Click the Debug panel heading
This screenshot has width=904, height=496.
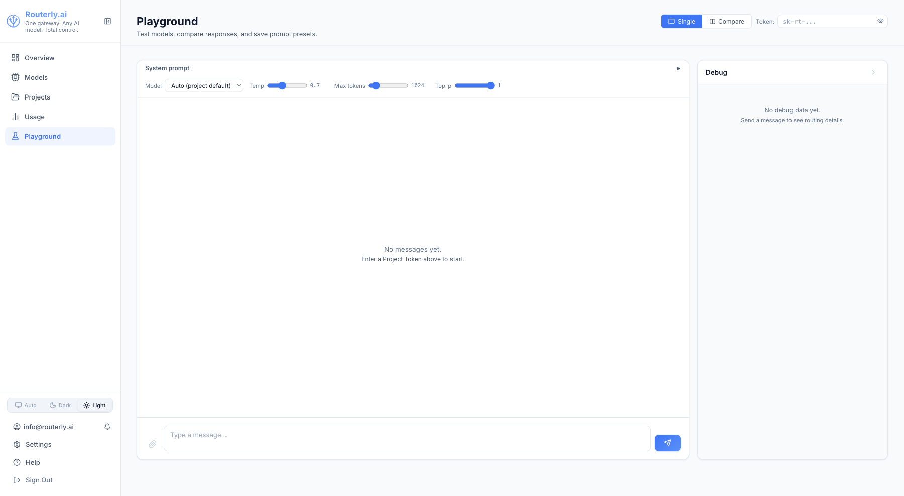[x=716, y=72]
